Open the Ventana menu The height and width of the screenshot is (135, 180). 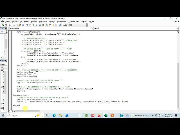coord(84,22)
